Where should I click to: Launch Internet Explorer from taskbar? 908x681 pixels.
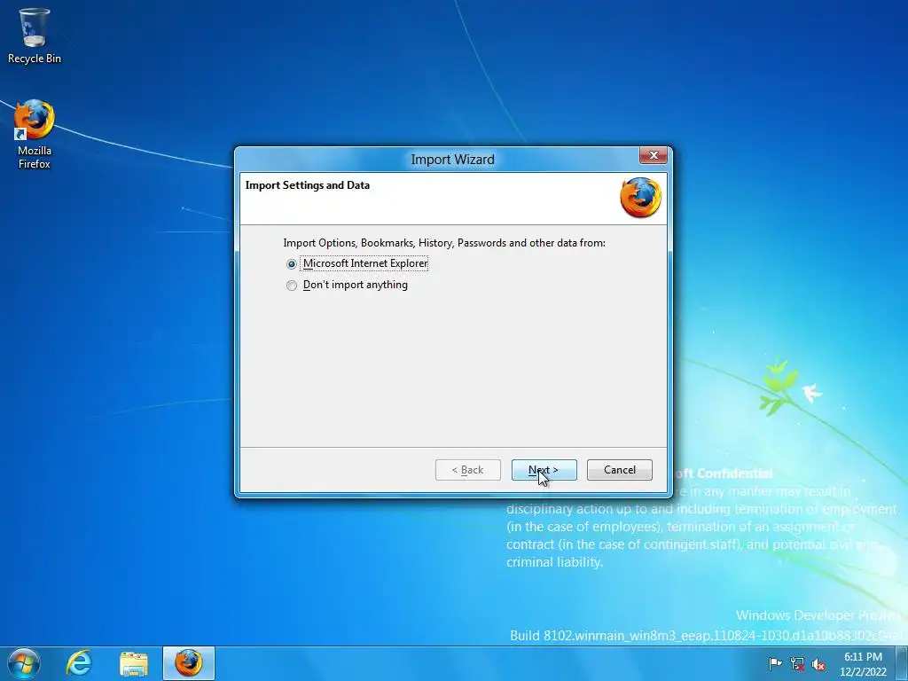click(79, 663)
